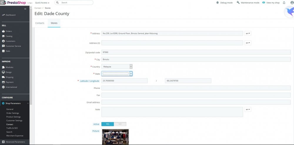Click the Address input field
This screenshot has height=145, width=294.
(x=172, y=33)
